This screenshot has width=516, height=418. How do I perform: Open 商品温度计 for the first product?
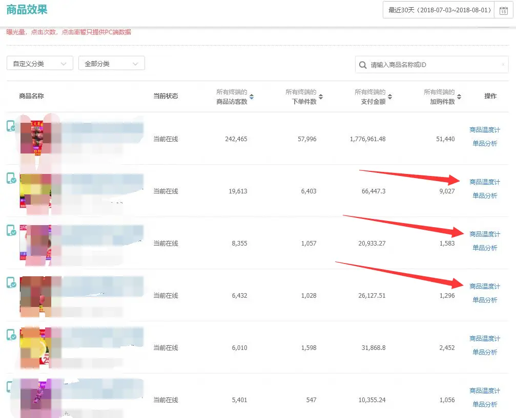[x=485, y=130]
